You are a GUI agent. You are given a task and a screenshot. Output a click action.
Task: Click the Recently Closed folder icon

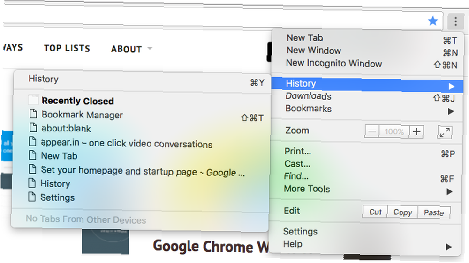(x=33, y=100)
